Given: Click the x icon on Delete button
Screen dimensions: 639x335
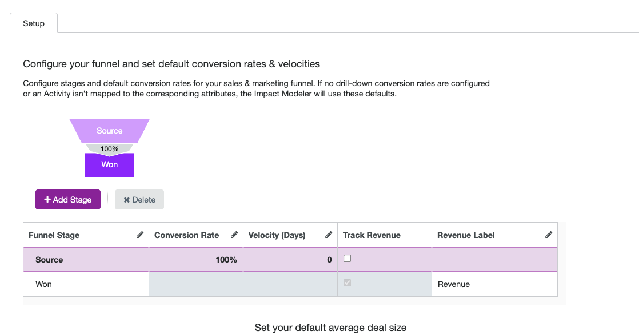Looking at the screenshot, I should (127, 200).
